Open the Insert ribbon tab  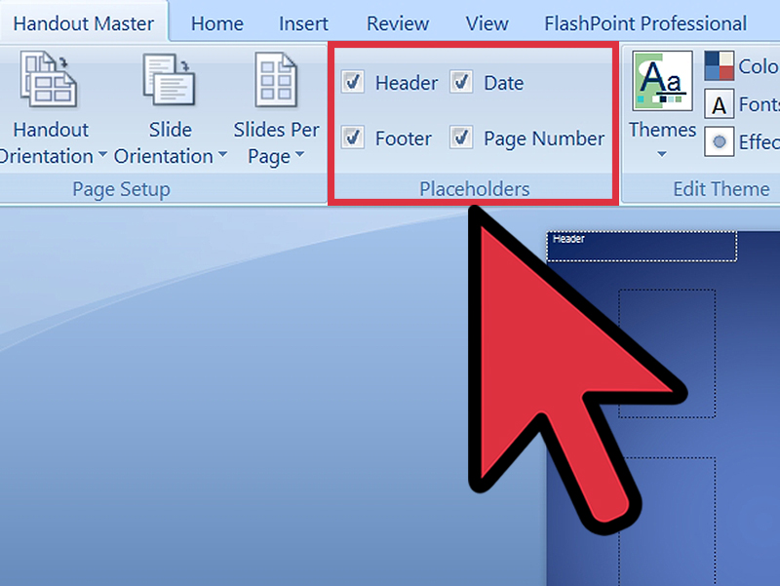[303, 23]
